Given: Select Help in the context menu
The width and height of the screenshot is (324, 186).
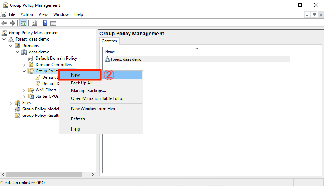Looking at the screenshot, I should pyautogui.click(x=101, y=129).
